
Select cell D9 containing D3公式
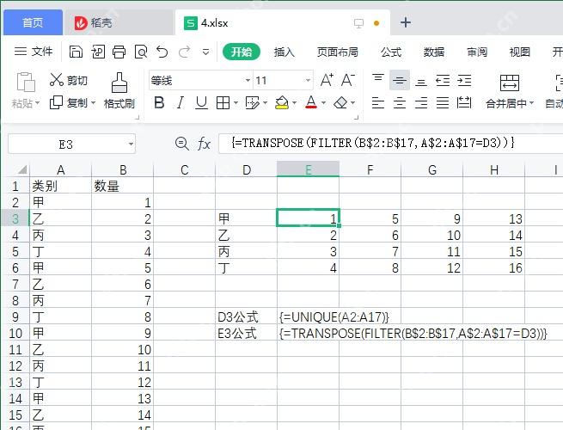tap(247, 316)
